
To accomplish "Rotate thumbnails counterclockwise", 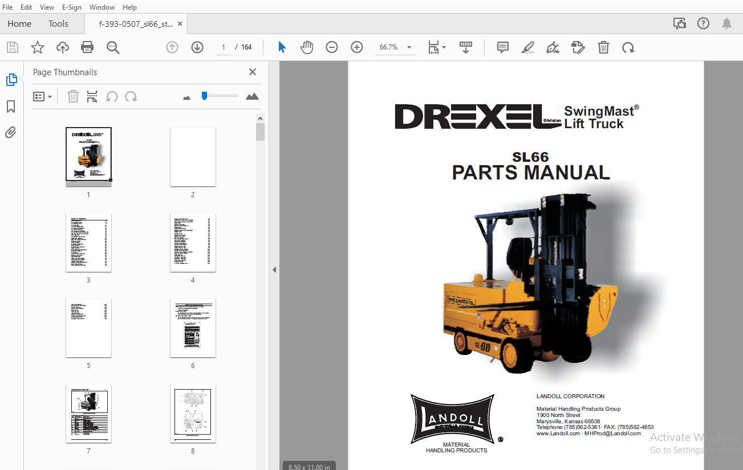I will 112,96.
